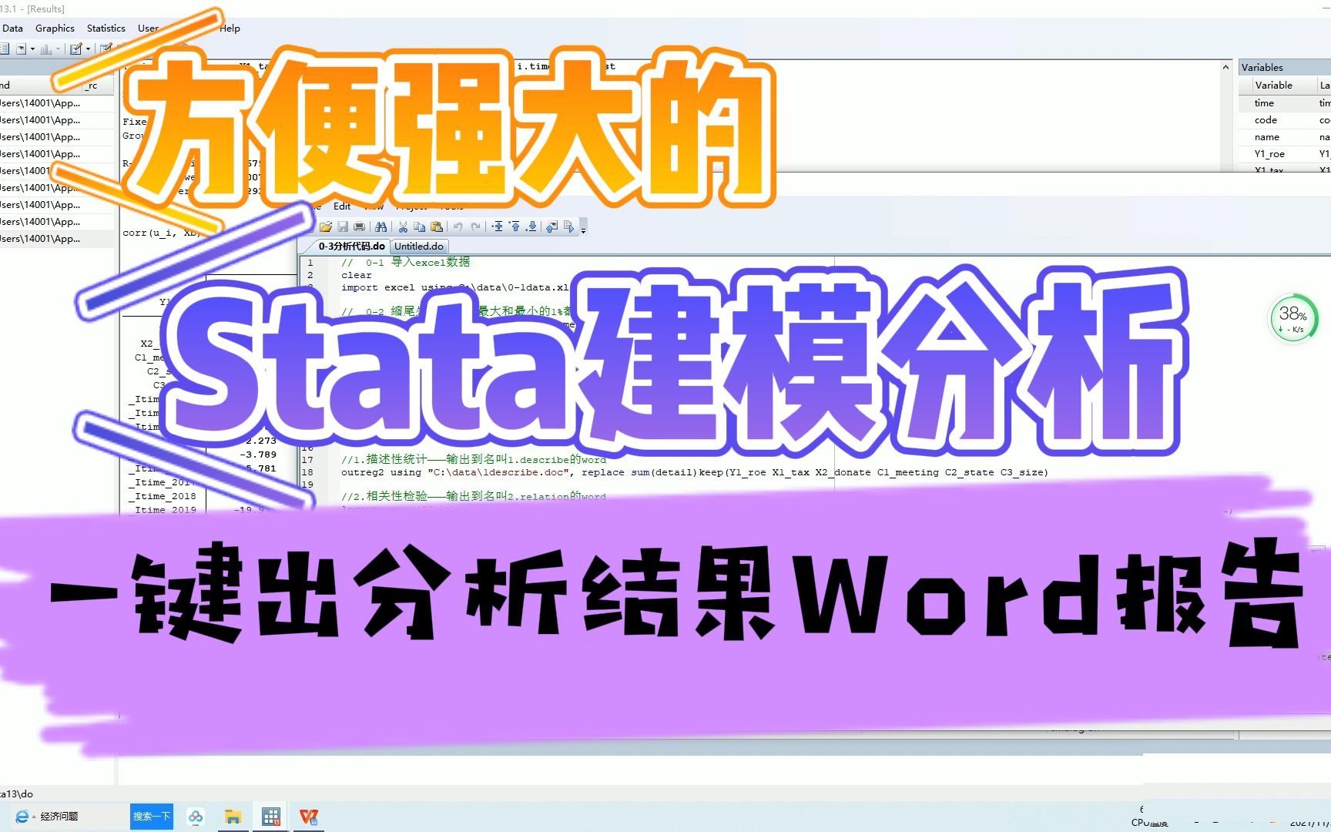1331x832 pixels.
Task: Toggle bookmark icon in do-file editor
Action: 498,226
